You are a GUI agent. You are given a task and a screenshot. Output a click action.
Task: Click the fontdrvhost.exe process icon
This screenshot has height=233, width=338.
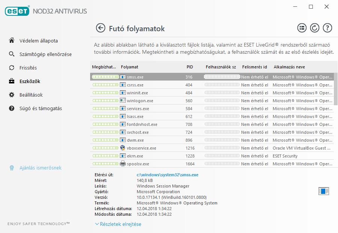[123, 124]
